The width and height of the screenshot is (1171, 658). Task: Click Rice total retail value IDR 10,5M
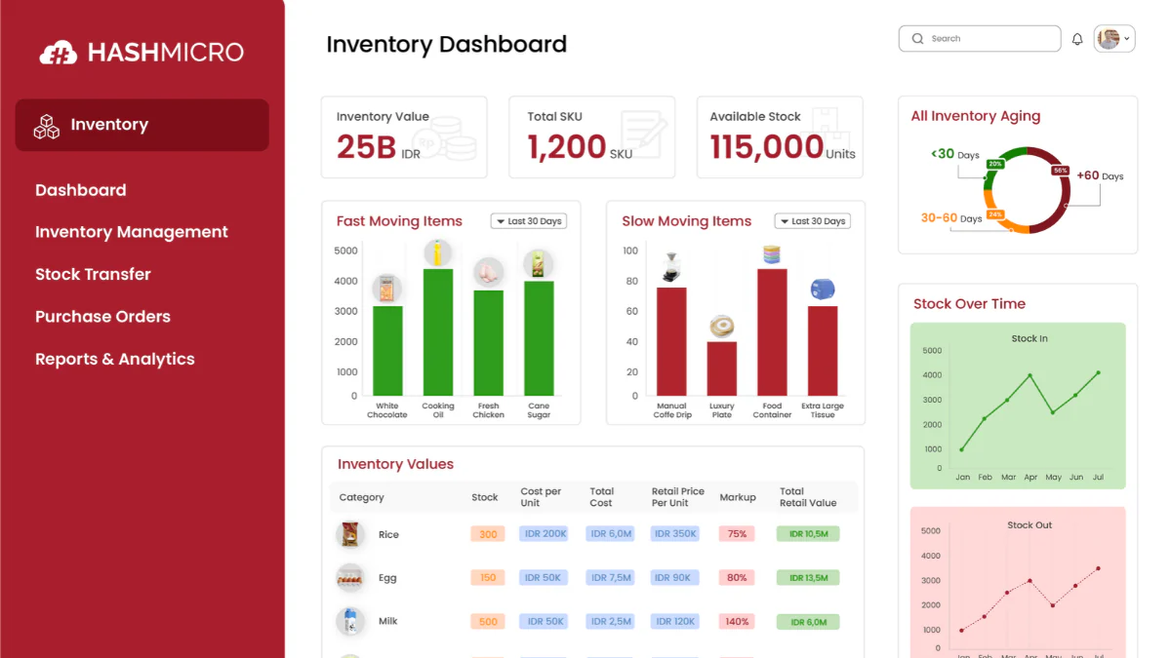click(808, 534)
